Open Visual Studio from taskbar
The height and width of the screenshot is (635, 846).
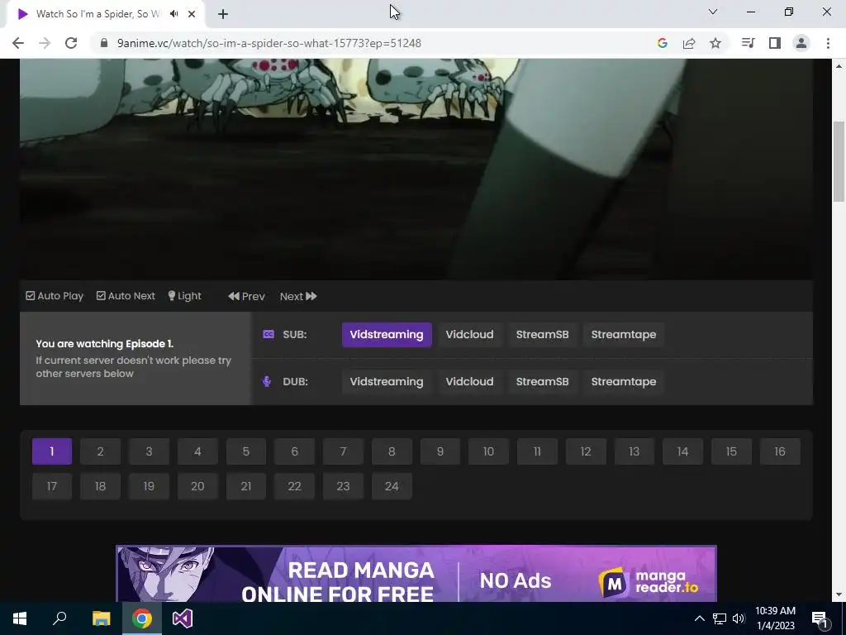coord(183,618)
